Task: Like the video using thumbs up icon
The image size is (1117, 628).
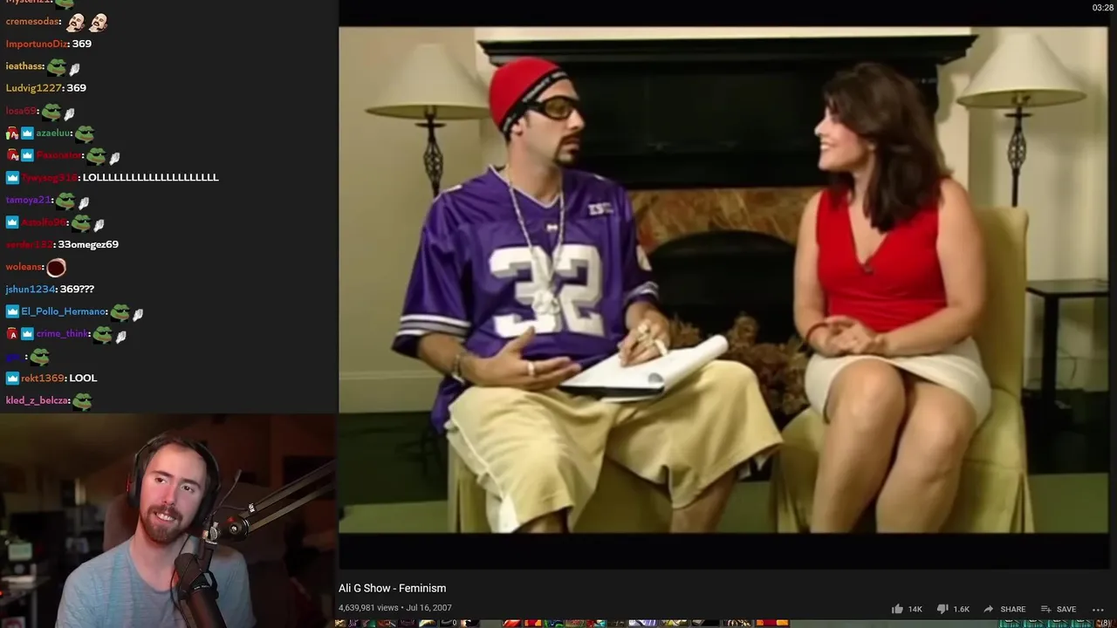Action: [x=897, y=609]
